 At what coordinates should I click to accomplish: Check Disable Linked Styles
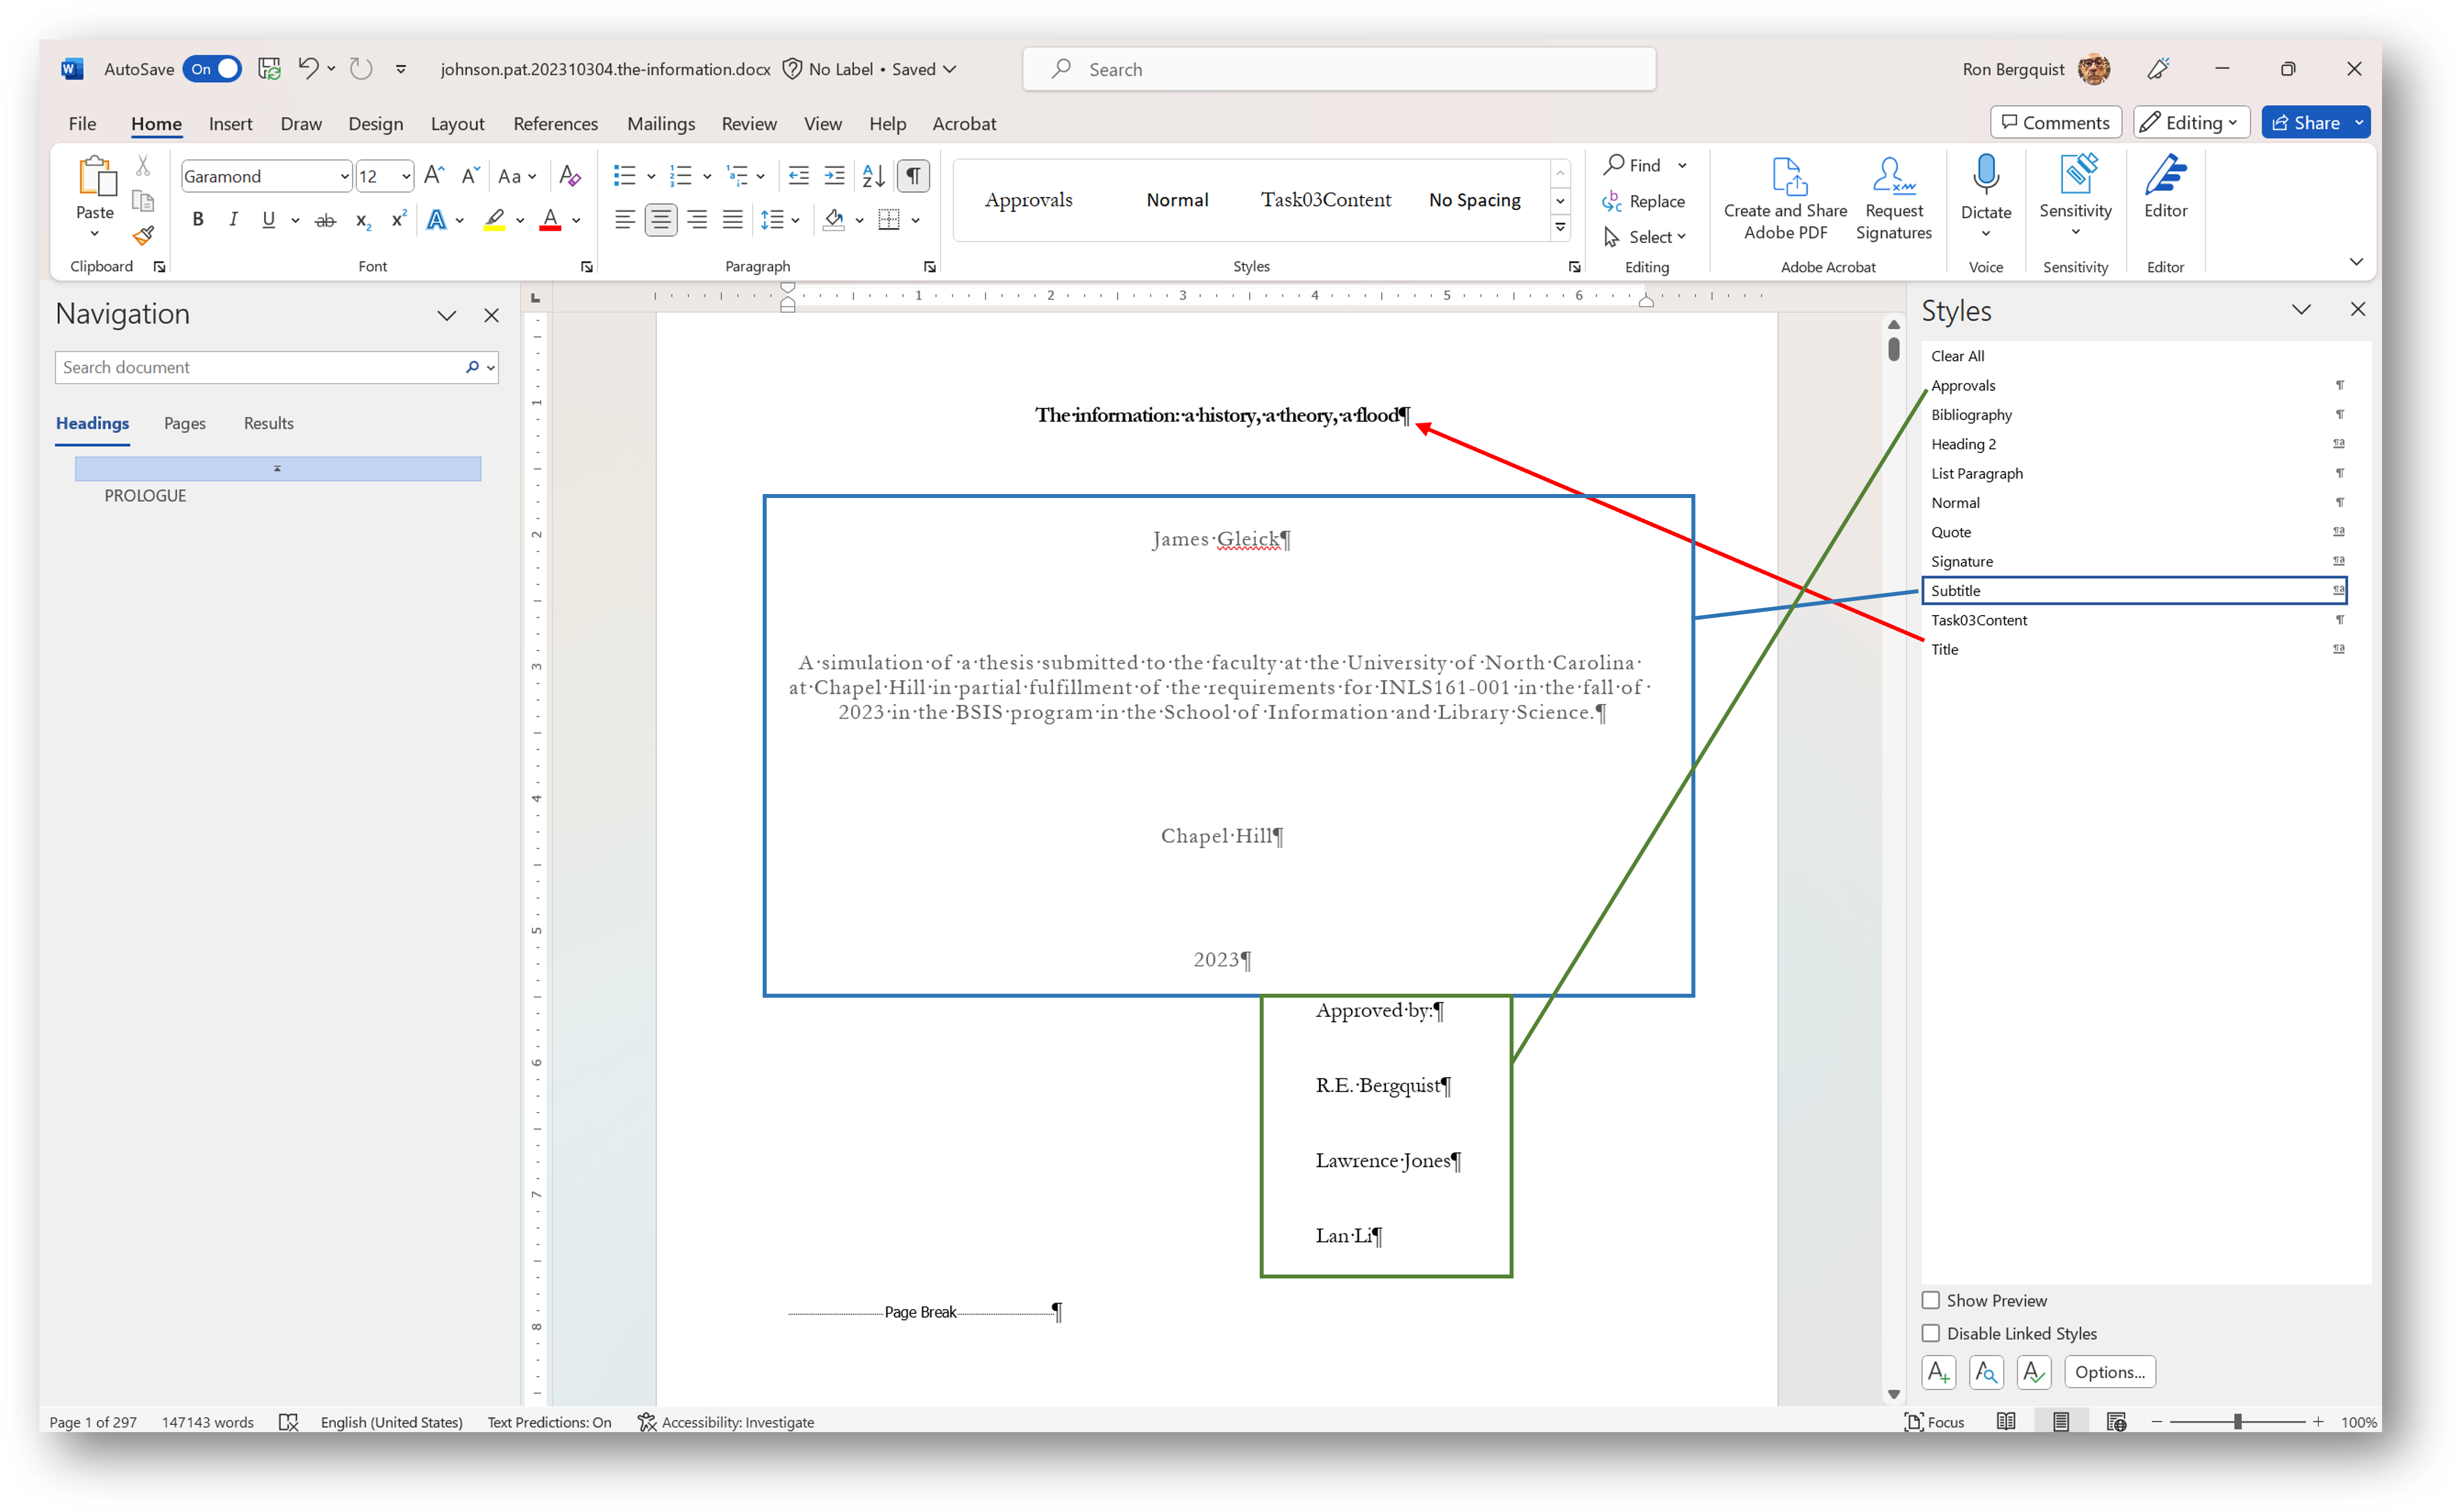point(1931,1333)
